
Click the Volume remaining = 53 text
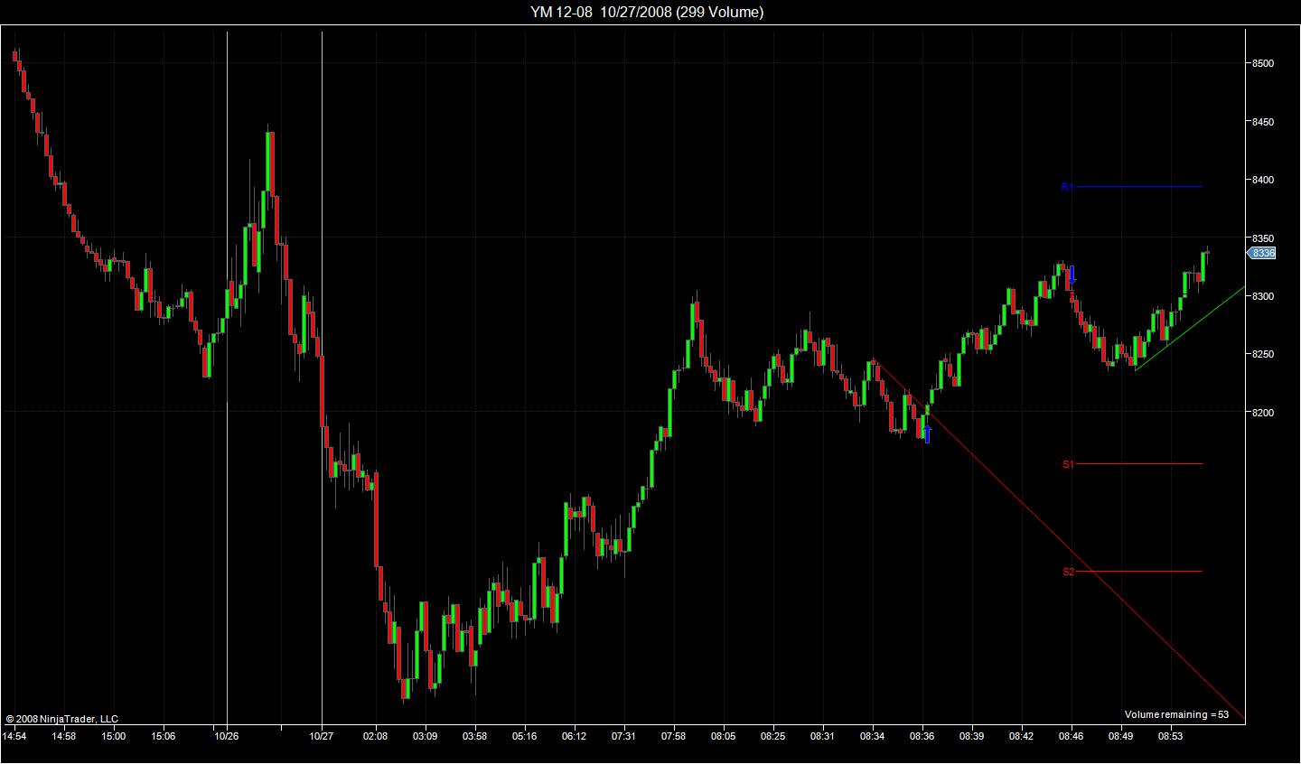(1176, 714)
